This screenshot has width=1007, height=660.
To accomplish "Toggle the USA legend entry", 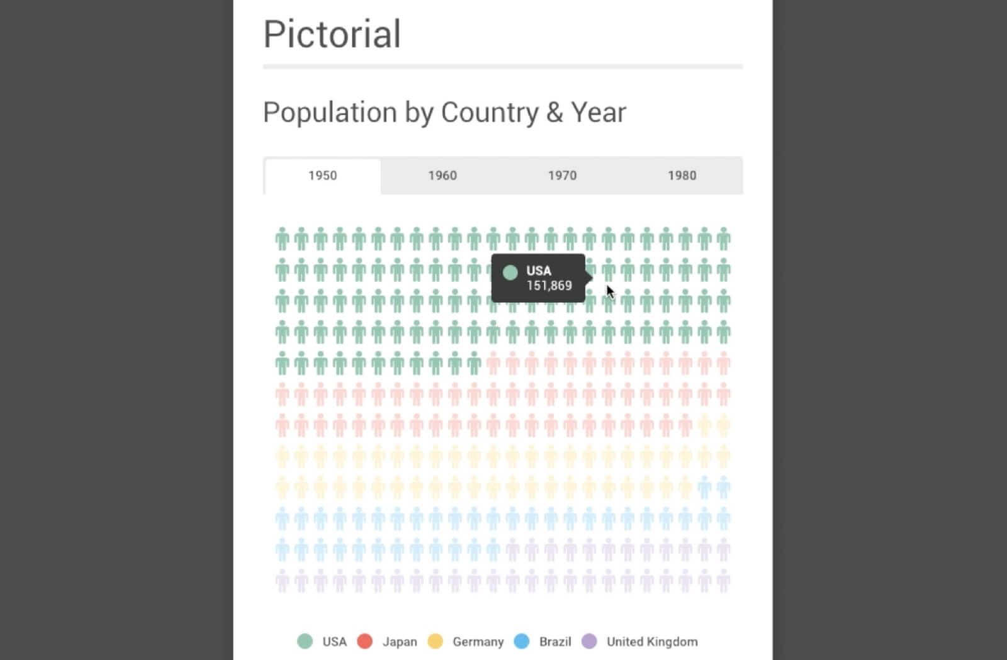I will (x=324, y=641).
